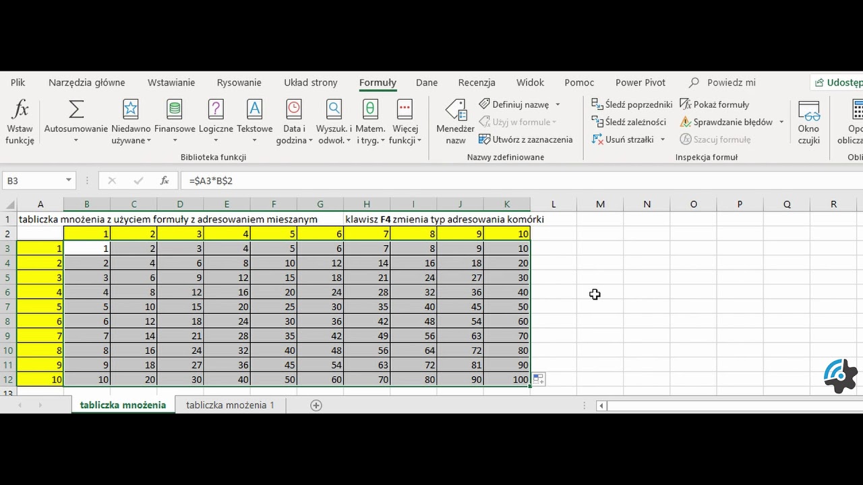Open Menedżer nazw
Screen dimensions: 863x485
coord(456,122)
